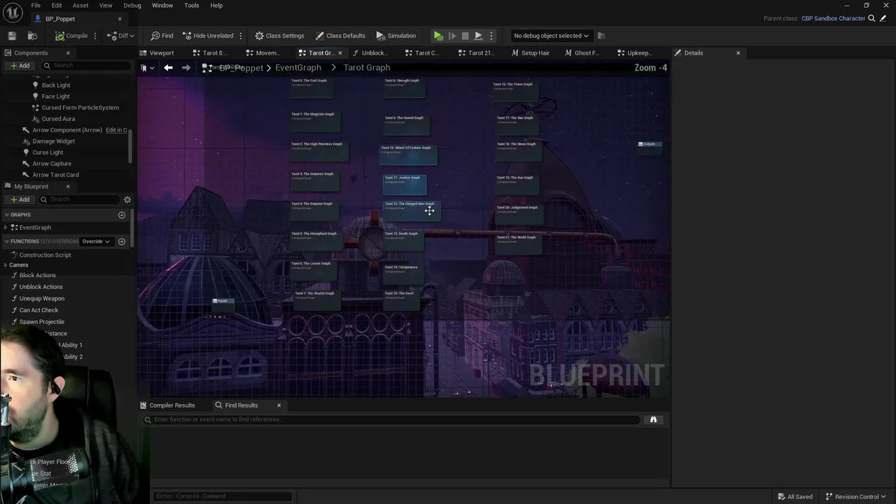Click the Stop playback button

465,36
